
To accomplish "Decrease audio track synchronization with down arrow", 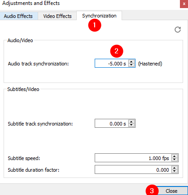I will tap(131, 65).
